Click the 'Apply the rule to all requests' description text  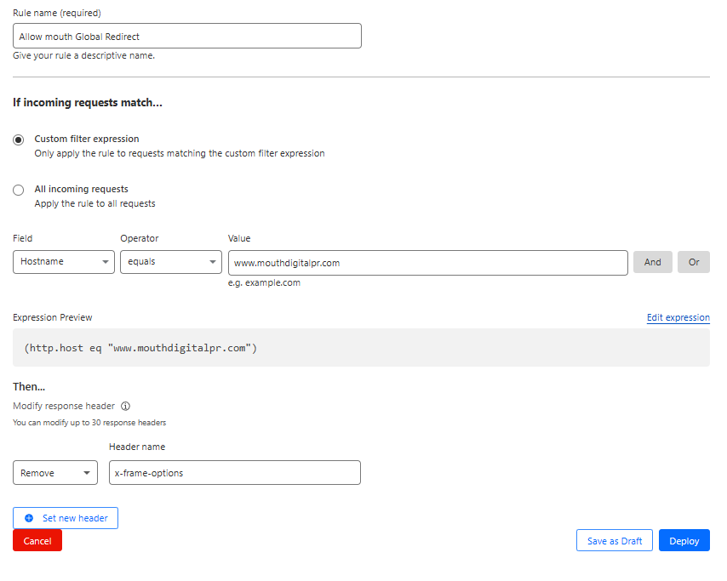pyautogui.click(x=94, y=204)
